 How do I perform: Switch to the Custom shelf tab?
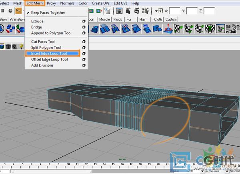171,20
